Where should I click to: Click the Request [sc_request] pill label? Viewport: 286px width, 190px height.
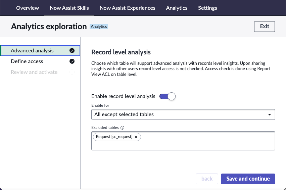pos(114,137)
